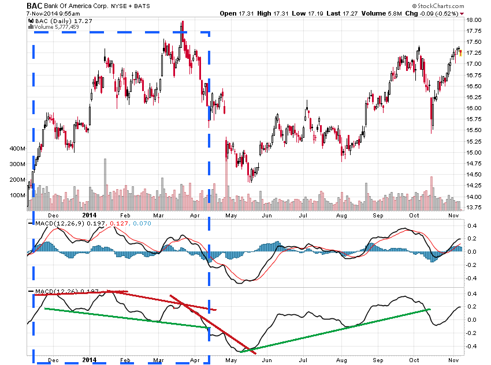Viewport: 491px width, 365px height.
Task: Click the Mar label on the price chart date axis
Action: tap(158, 215)
